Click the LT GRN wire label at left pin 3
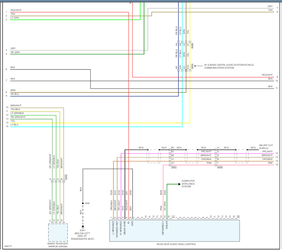This screenshot has width=282, height=250. [15, 18]
